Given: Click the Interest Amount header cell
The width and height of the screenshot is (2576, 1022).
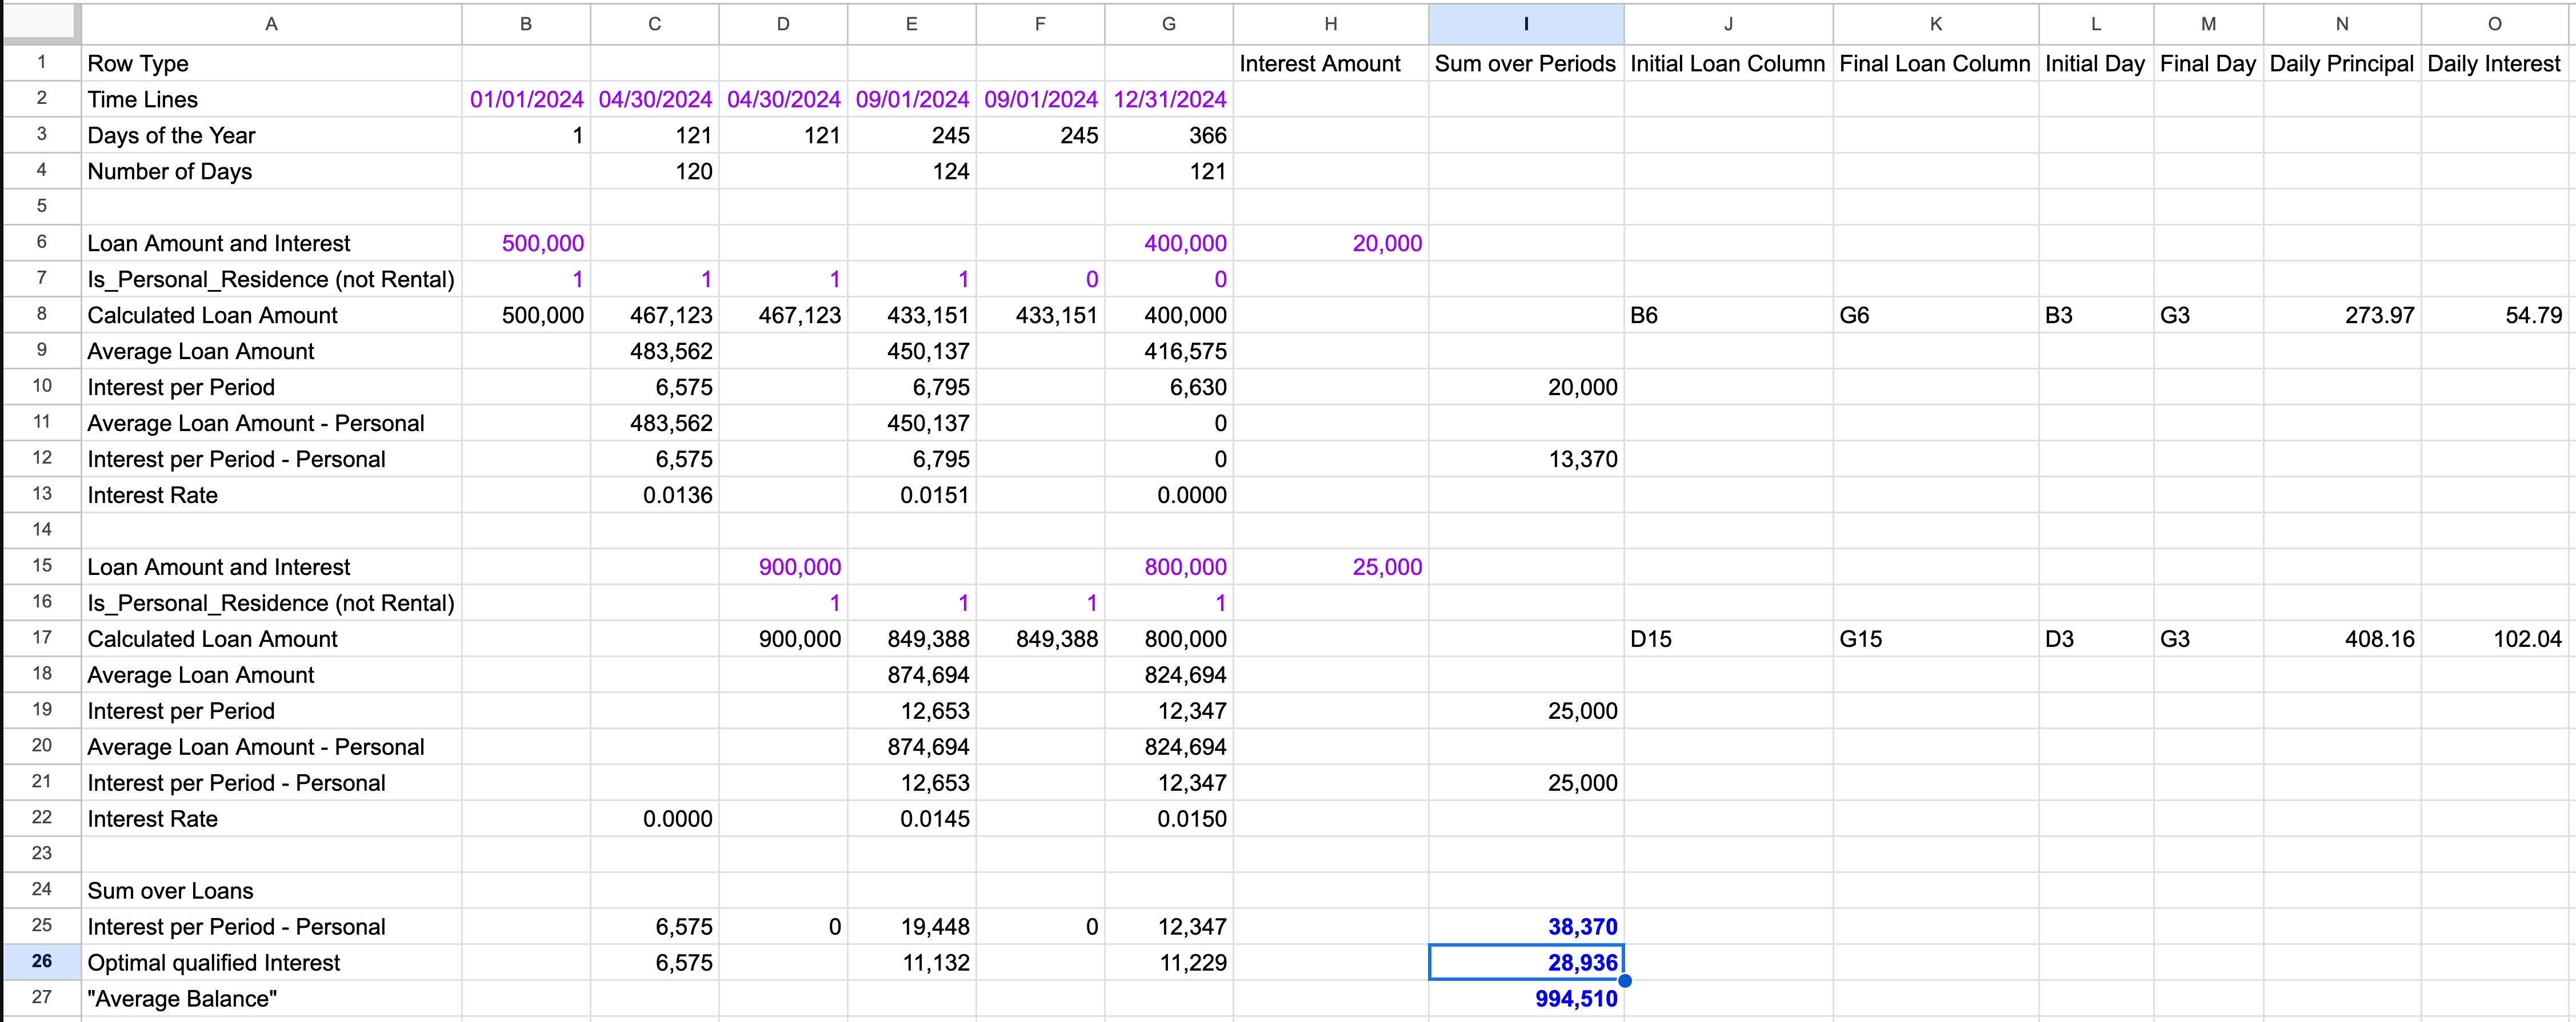Looking at the screenshot, I should (x=1331, y=64).
